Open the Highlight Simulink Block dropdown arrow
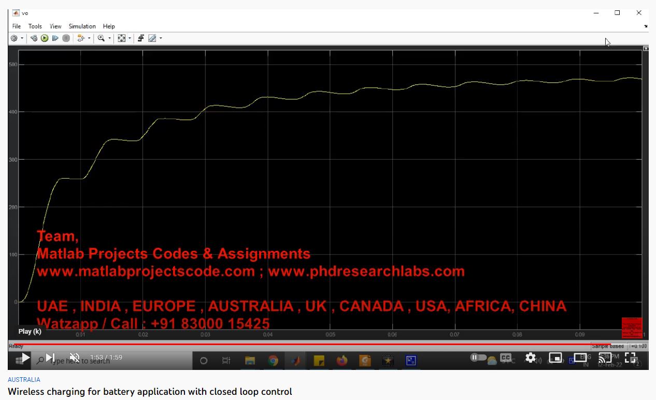The image size is (656, 400). click(x=89, y=38)
